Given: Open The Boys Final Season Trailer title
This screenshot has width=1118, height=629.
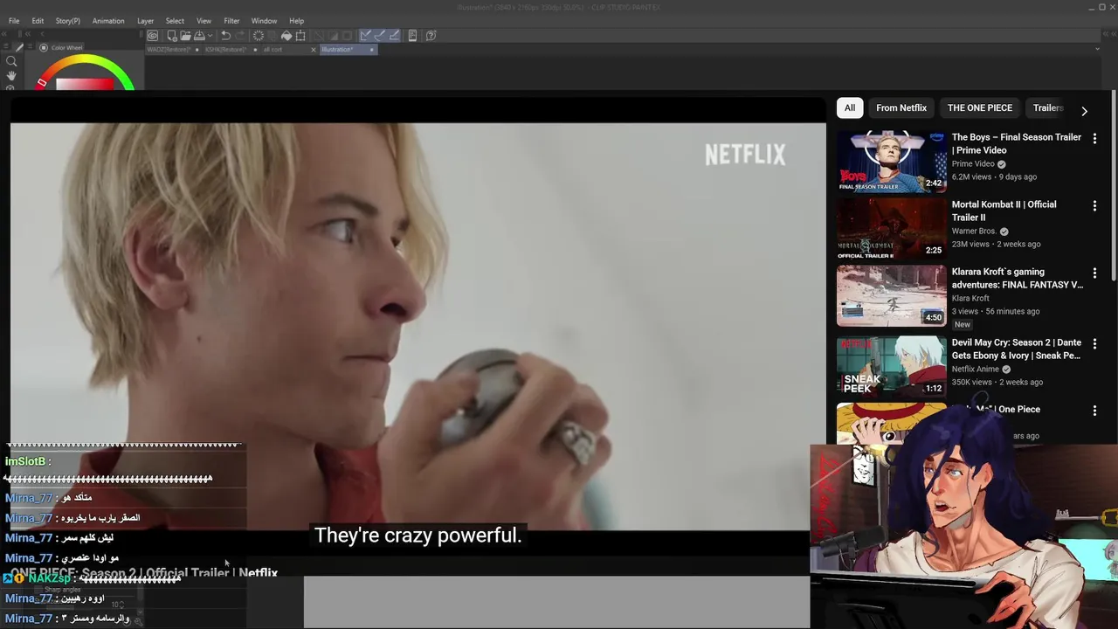Looking at the screenshot, I should (1017, 143).
